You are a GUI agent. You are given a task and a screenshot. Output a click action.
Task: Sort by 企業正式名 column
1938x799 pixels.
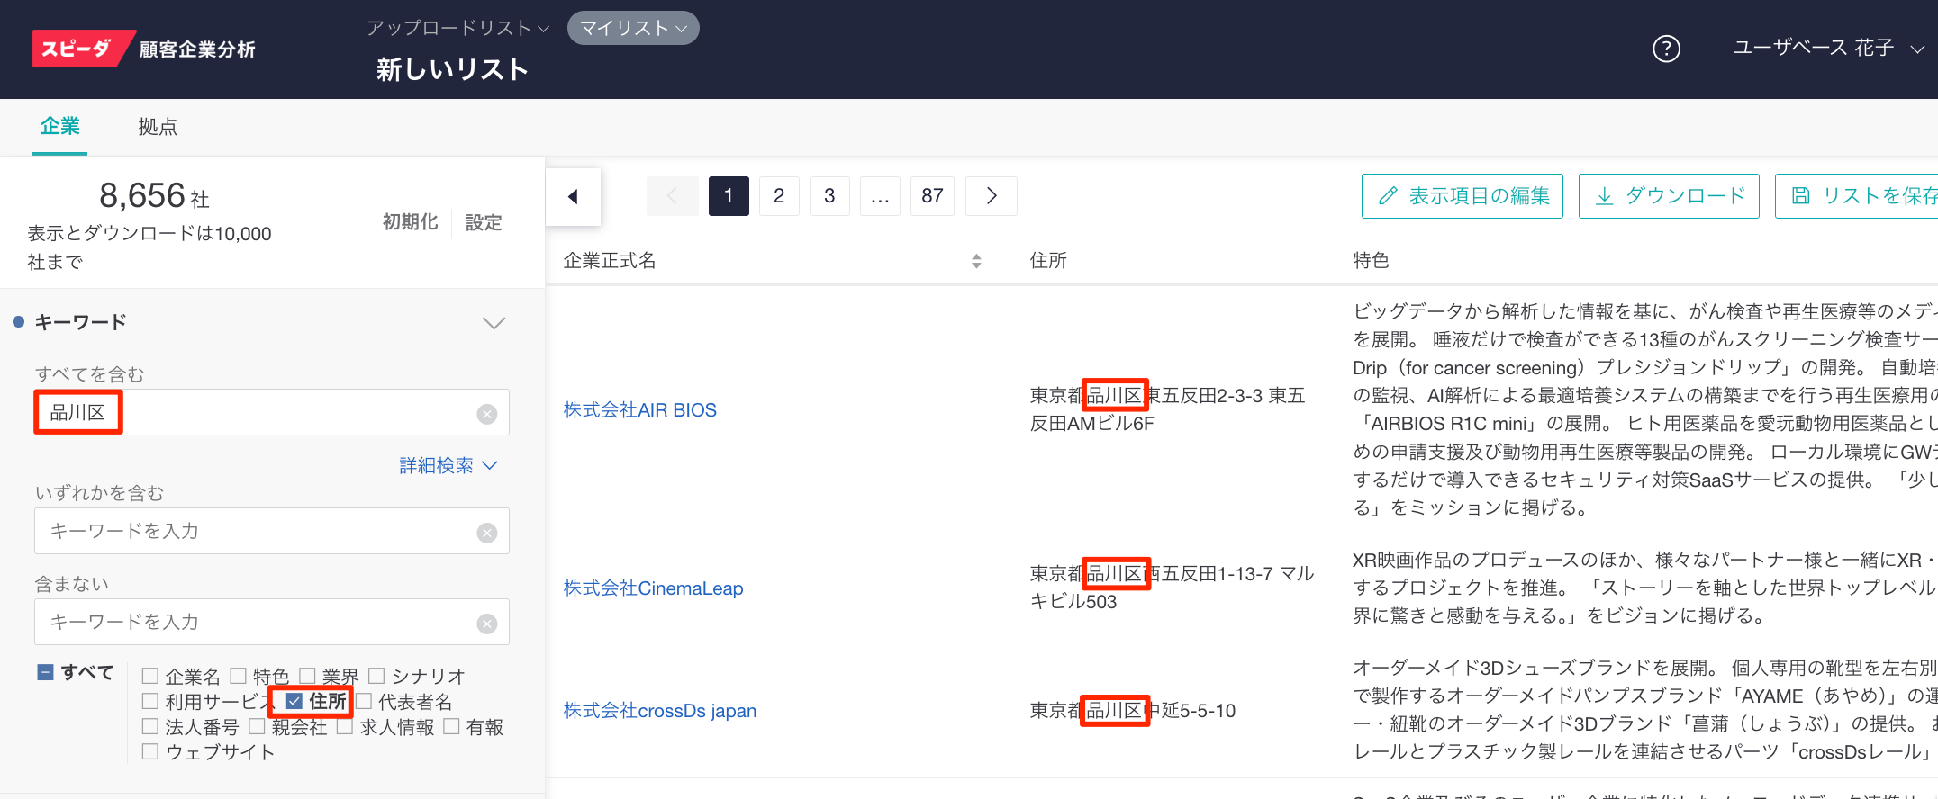(976, 261)
